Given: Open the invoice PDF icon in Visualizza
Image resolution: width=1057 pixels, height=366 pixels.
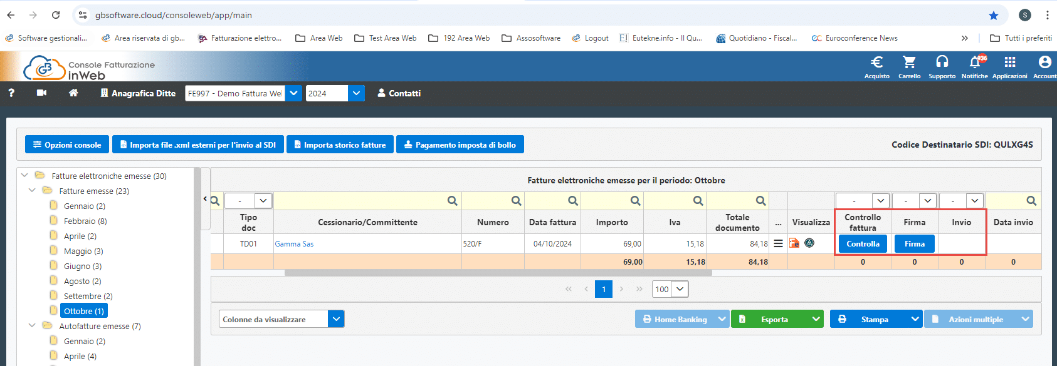Looking at the screenshot, I should tap(794, 243).
